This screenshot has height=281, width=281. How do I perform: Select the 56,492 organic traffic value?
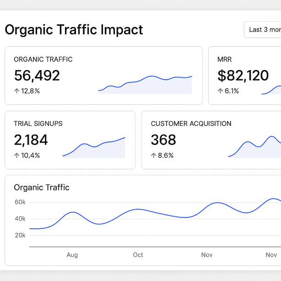tap(37, 76)
